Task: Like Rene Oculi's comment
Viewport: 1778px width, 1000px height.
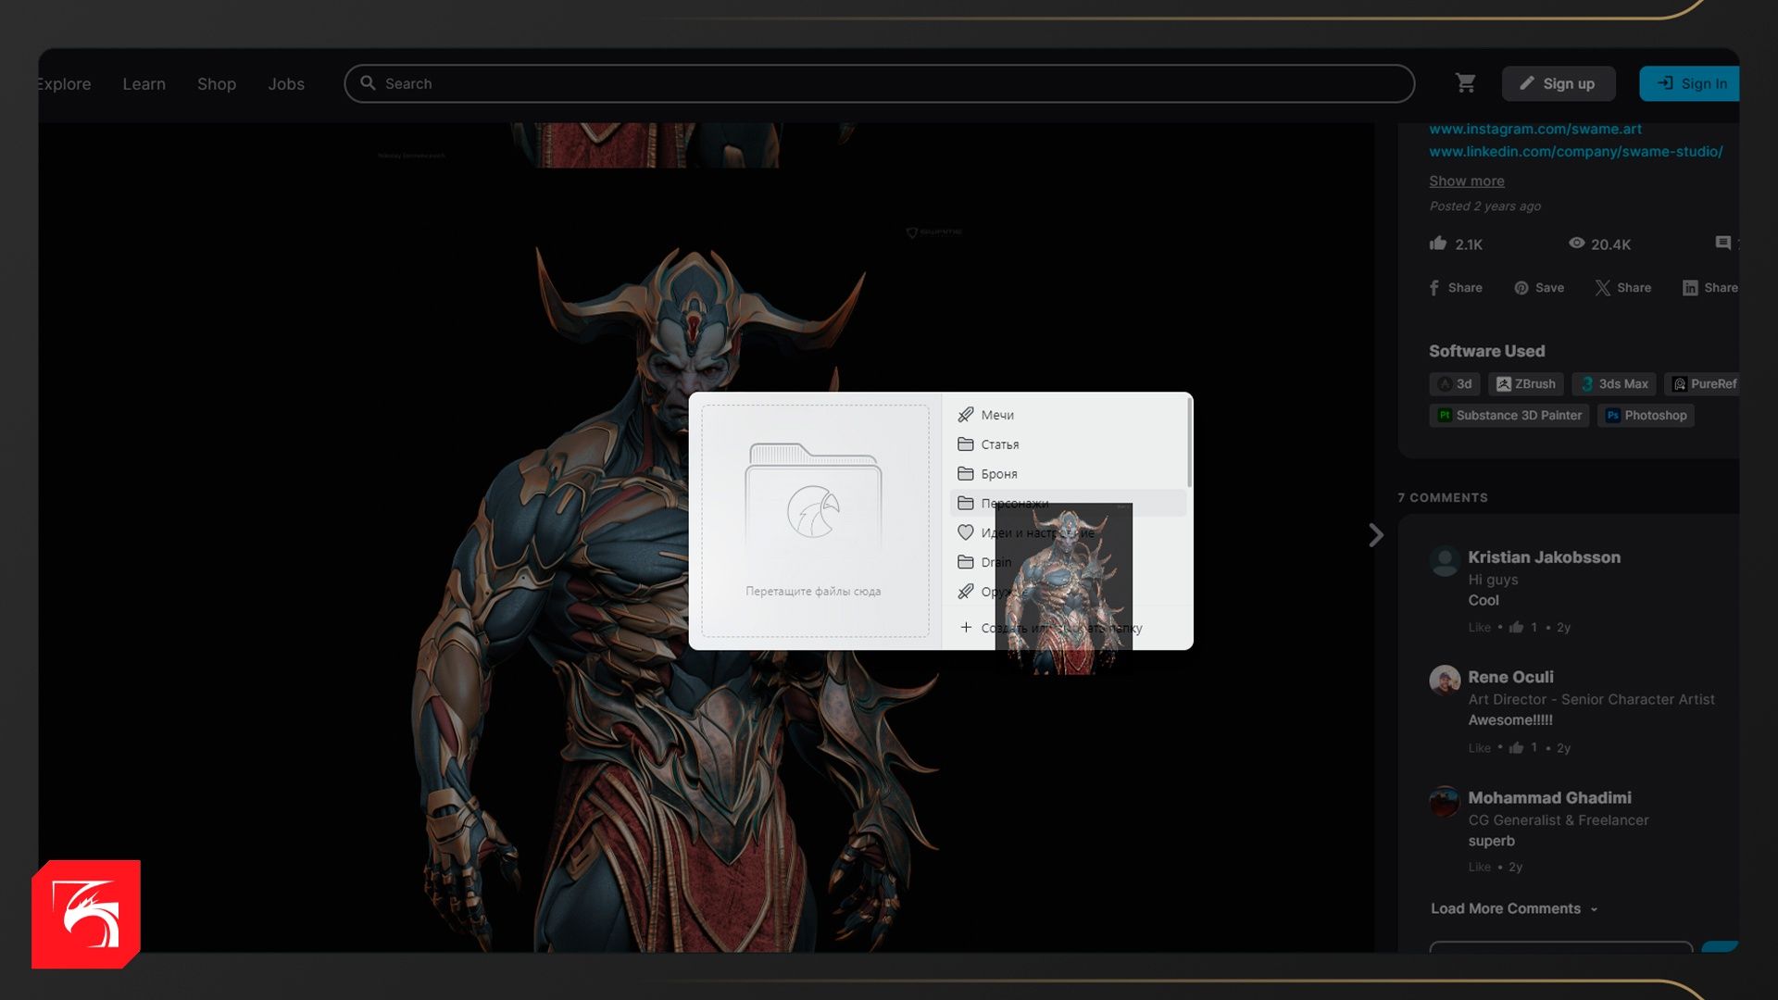Action: pyautogui.click(x=1479, y=748)
